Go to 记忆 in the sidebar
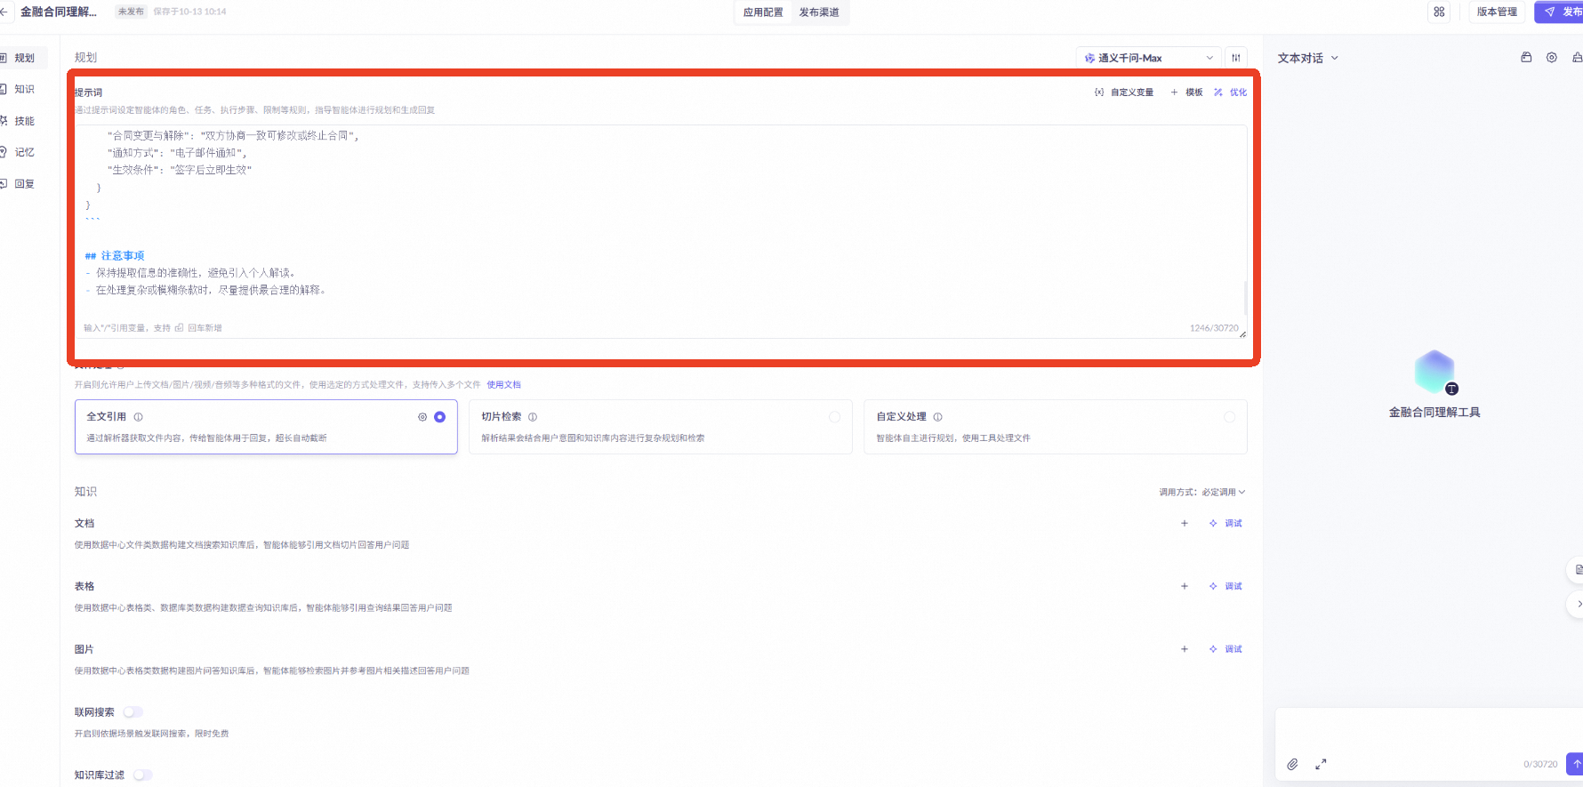The image size is (1583, 787). coord(23,152)
